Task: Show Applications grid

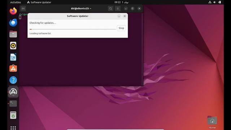Action: tap(13, 127)
